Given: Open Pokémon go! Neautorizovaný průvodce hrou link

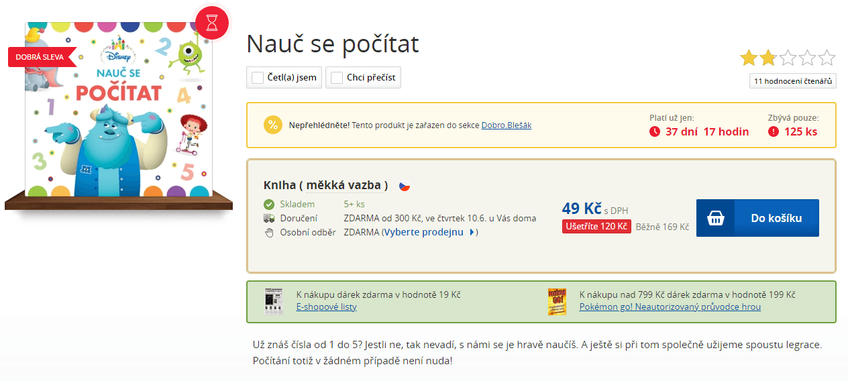Looking at the screenshot, I should click(x=670, y=307).
